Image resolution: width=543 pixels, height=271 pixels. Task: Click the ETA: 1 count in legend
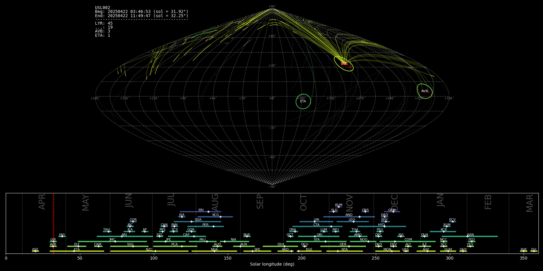tap(103, 35)
